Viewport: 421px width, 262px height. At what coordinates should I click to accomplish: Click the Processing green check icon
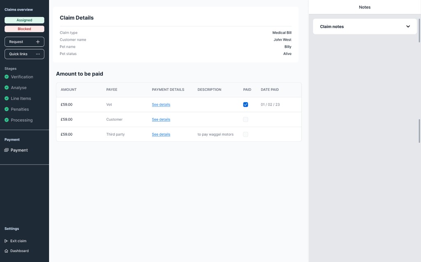point(7,120)
